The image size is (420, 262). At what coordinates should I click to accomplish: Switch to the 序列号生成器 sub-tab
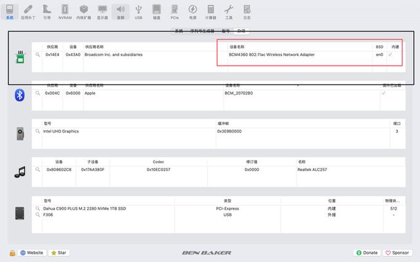tap(202, 31)
